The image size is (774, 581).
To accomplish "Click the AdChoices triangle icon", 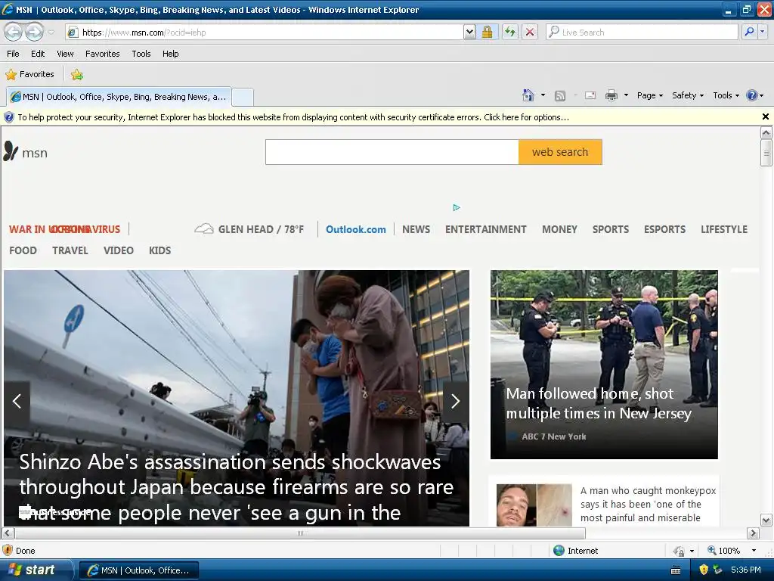I will point(457,207).
